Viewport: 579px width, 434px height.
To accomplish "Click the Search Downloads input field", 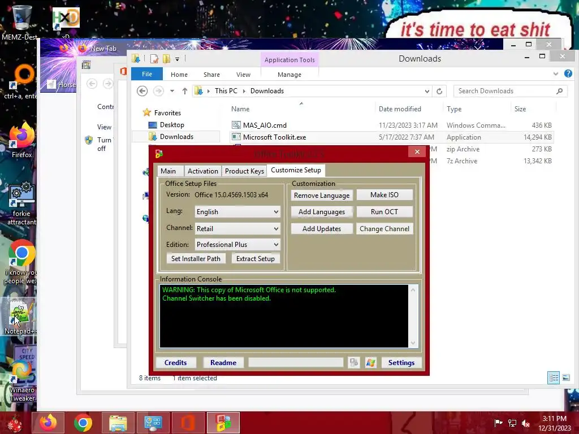I will click(511, 91).
